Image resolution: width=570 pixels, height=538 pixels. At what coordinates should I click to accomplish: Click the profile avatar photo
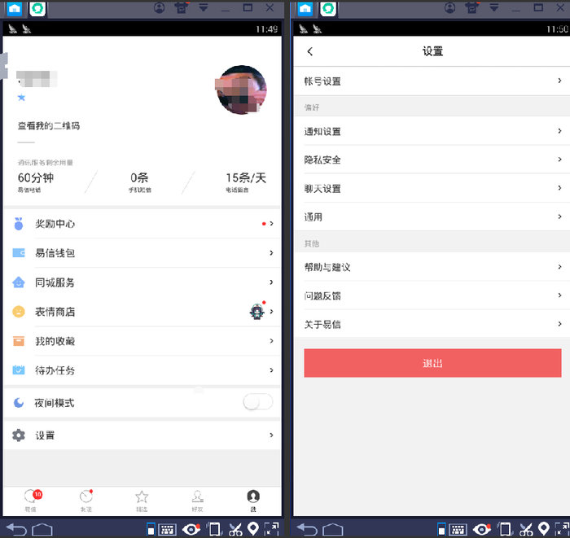(241, 90)
